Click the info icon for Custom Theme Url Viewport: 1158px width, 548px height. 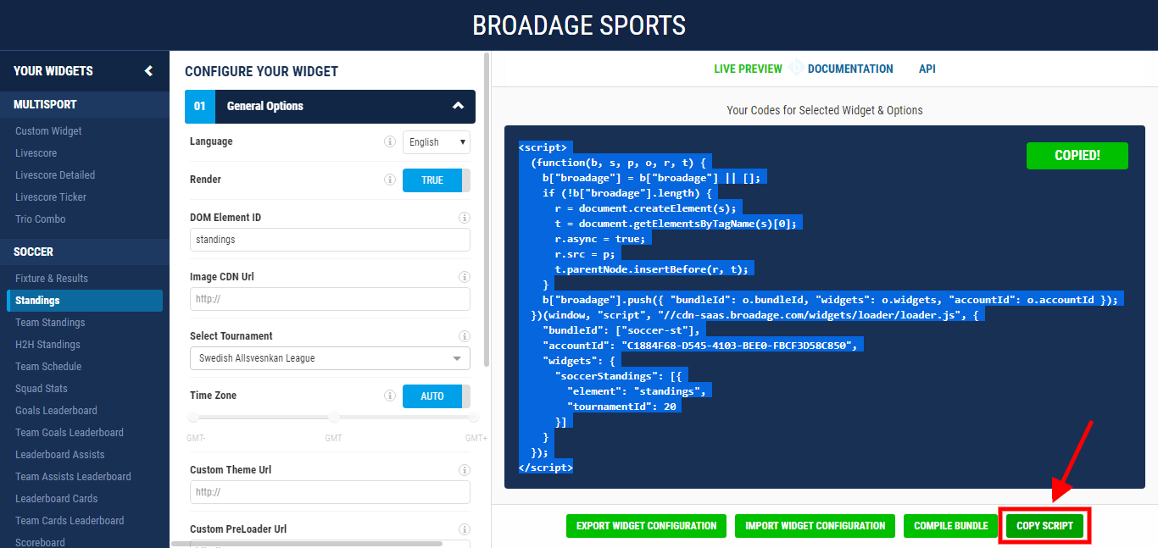tap(465, 470)
